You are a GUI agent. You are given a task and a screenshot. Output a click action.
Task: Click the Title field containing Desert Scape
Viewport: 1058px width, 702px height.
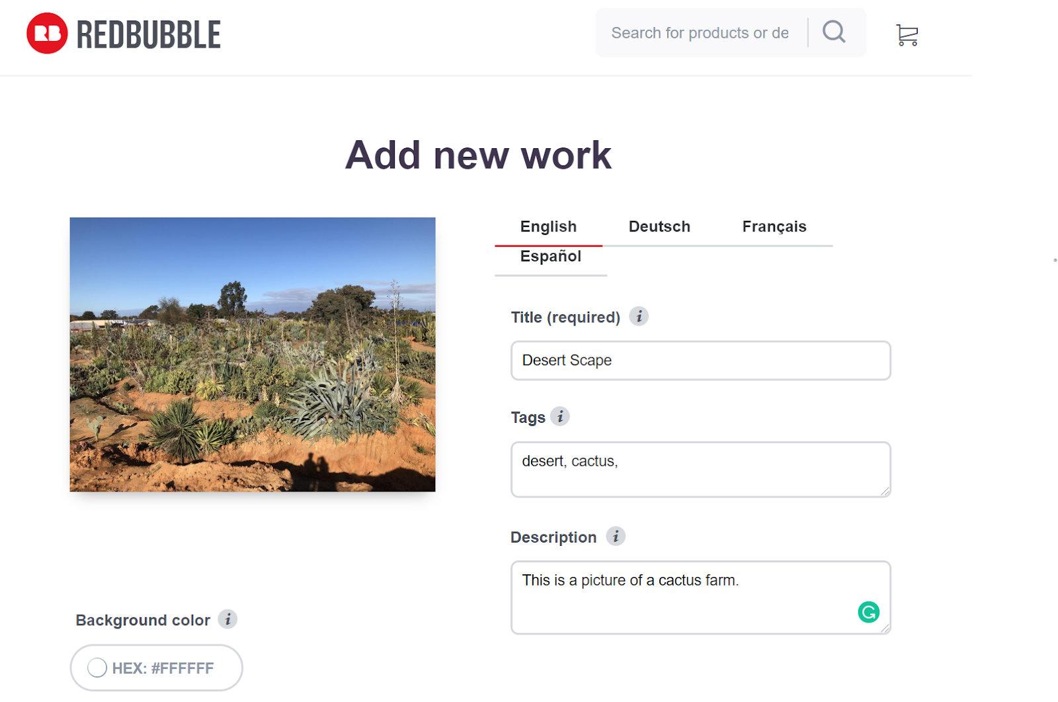700,361
